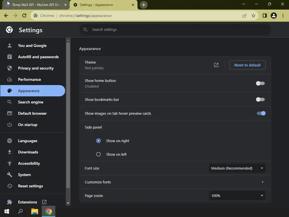Reload the current page
Viewport: 289px width, 217px height.
click(x=24, y=16)
